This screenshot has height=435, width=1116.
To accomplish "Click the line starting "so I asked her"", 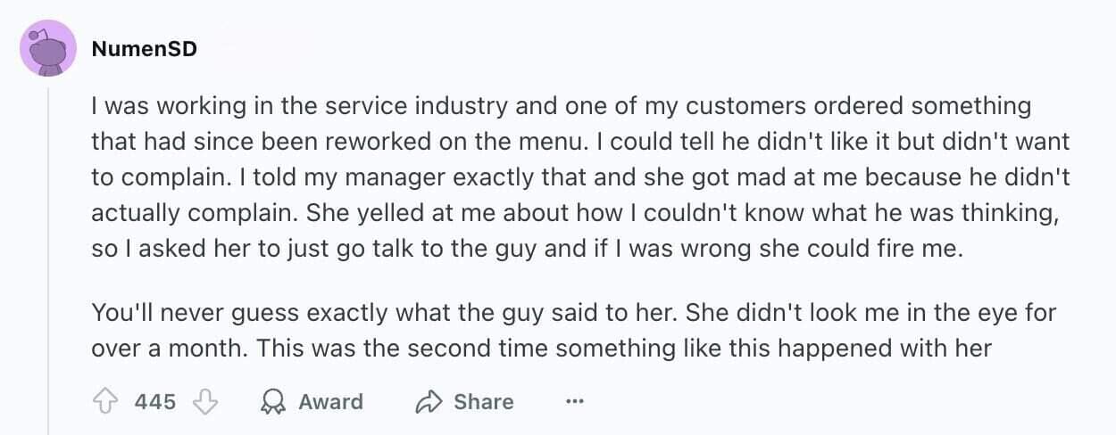I will pos(529,249).
